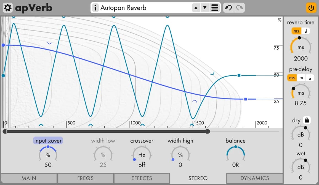The image size is (319, 185).
Task: Click the balance knob
Action: coord(235,155)
